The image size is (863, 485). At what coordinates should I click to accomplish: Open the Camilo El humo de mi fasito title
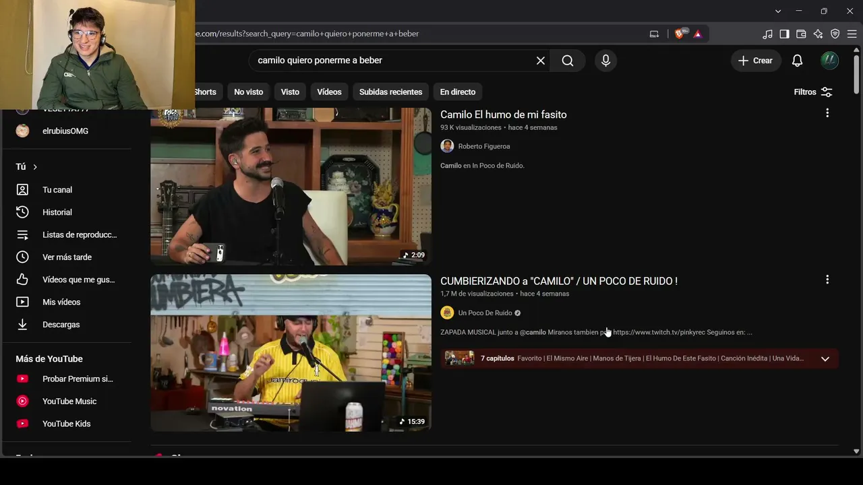click(x=504, y=115)
